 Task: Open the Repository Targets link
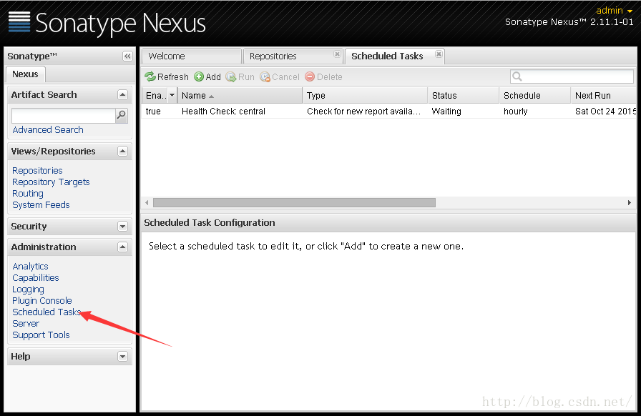tap(51, 182)
